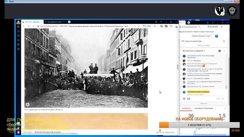
Task: Expand the 'Интересные сообщения' chat dropdown
Action: (x=194, y=51)
